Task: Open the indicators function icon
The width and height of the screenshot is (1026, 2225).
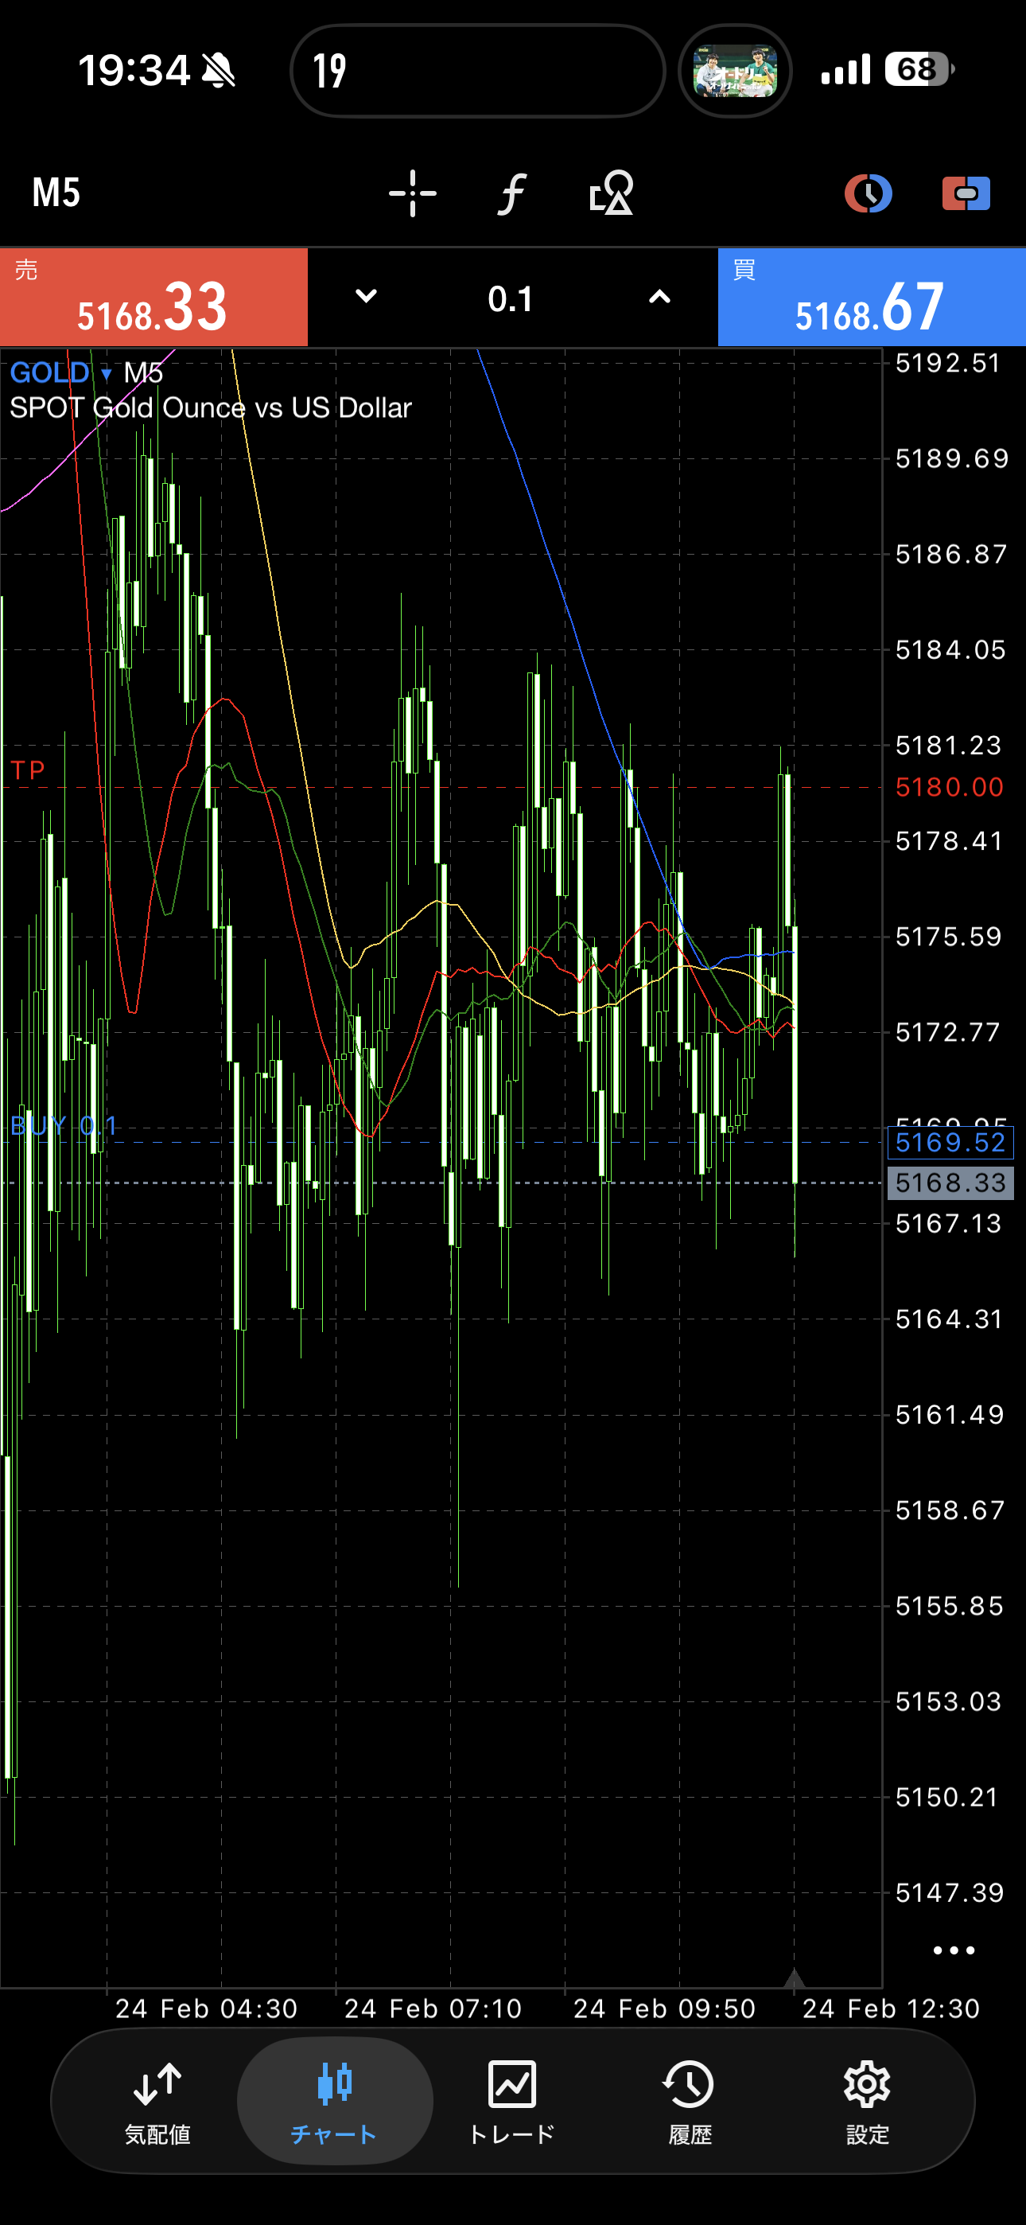Action: pos(511,193)
